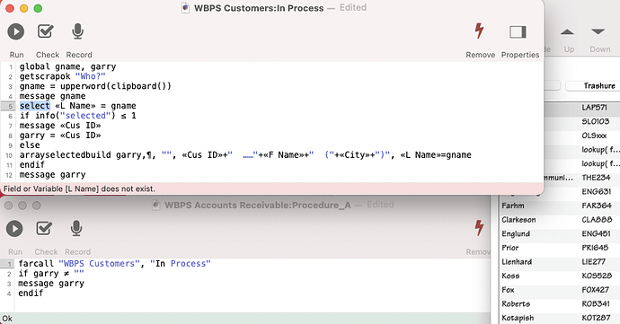The image size is (620, 324).
Task: Click line 6 'if info("selected")'
Action: 77,116
